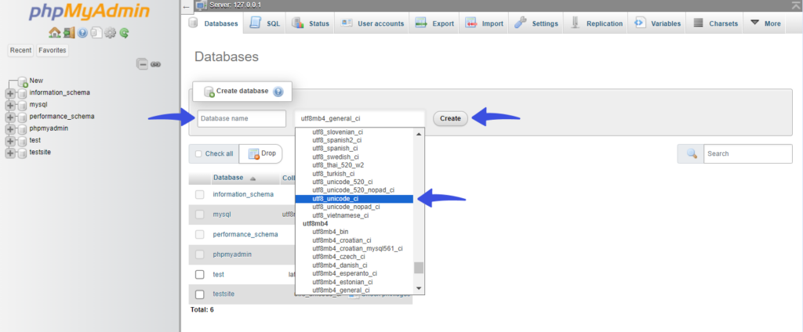The width and height of the screenshot is (803, 332).
Task: Open the Settings tab
Action: [x=536, y=23]
